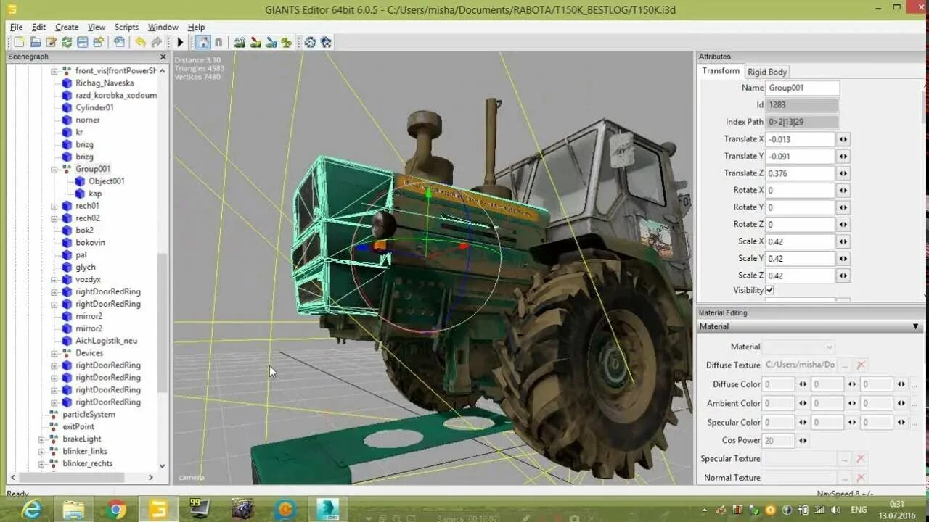This screenshot has height=522, width=929.
Task: Click the Undo yellow arrow icon
Action: [140, 43]
